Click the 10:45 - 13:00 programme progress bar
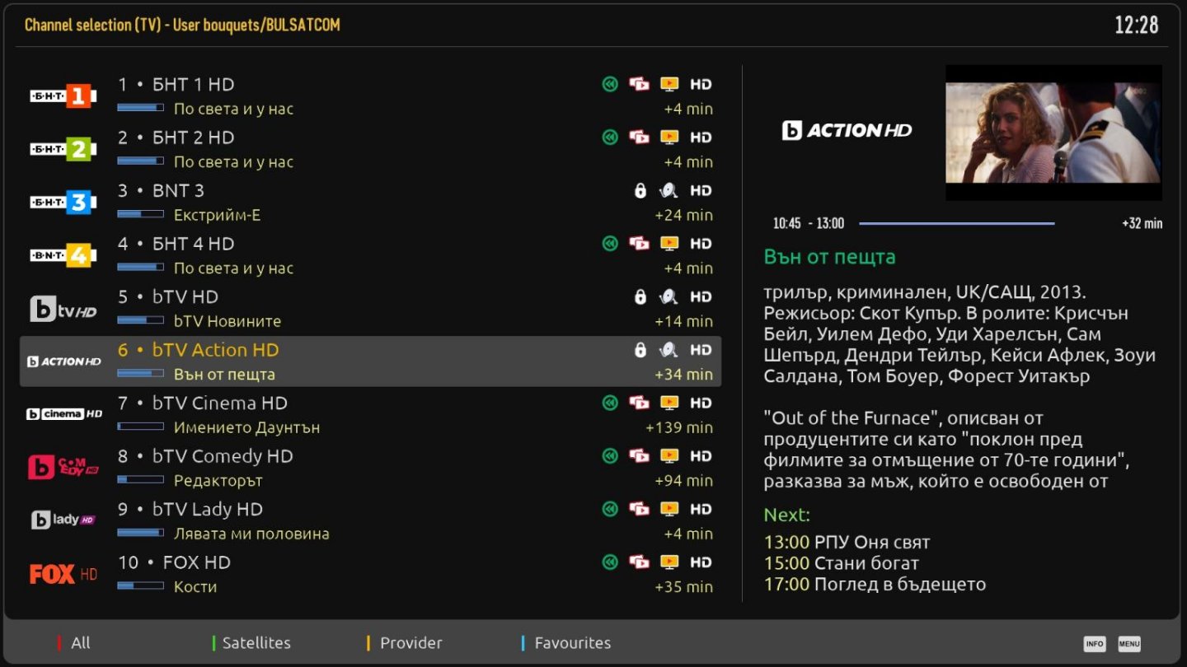This screenshot has width=1187, height=667. (x=956, y=223)
